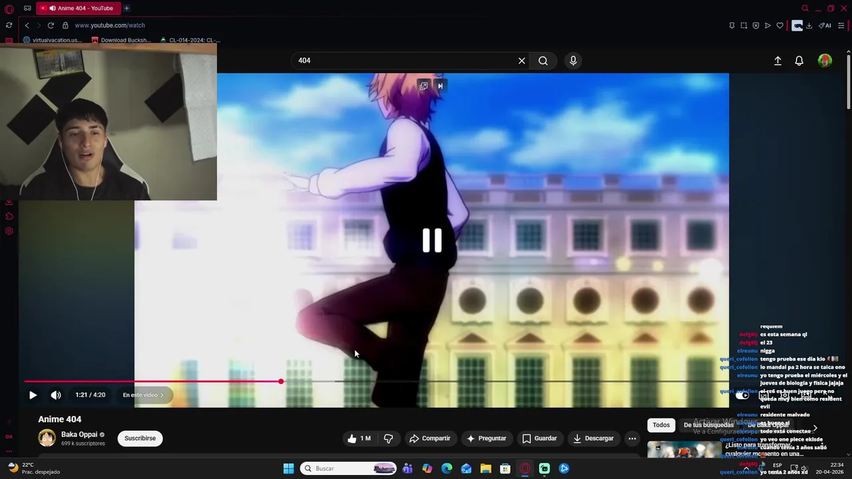This screenshot has height=479, width=852.
Task: Open the weather widget showing 22°C
Action: pyautogui.click(x=33, y=468)
